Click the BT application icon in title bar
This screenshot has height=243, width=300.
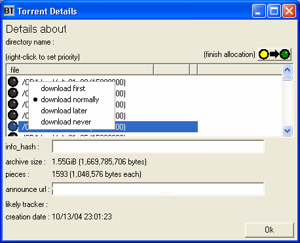pos(9,10)
